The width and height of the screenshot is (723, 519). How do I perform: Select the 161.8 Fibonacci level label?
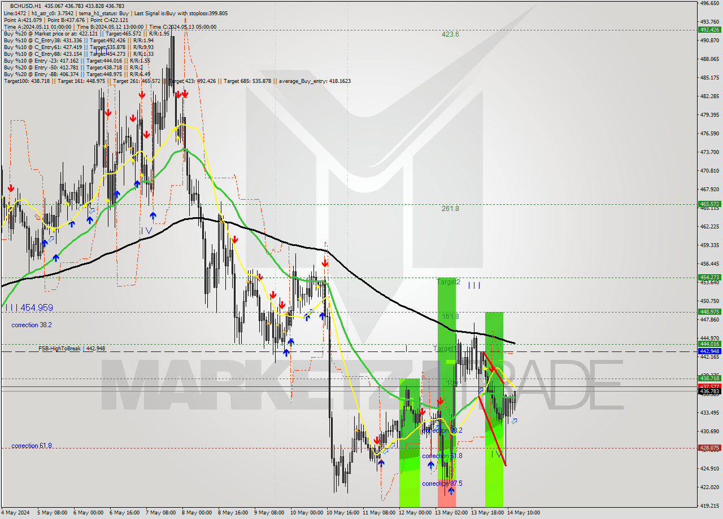pyautogui.click(x=450, y=316)
